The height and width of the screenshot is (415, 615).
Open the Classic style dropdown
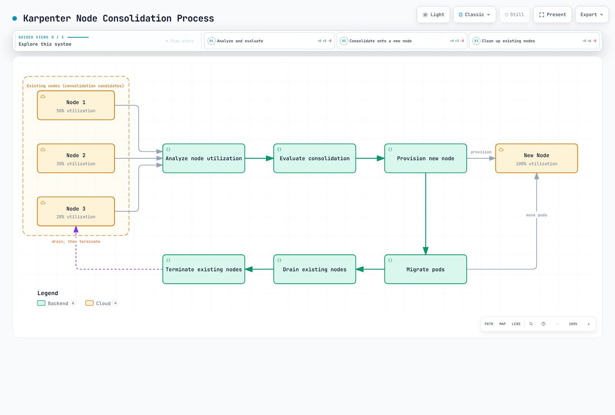[474, 15]
